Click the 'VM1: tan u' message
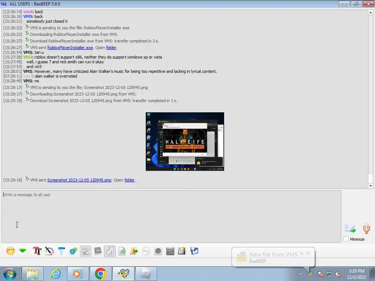Viewport: 375px width, 281px height. (x=33, y=52)
